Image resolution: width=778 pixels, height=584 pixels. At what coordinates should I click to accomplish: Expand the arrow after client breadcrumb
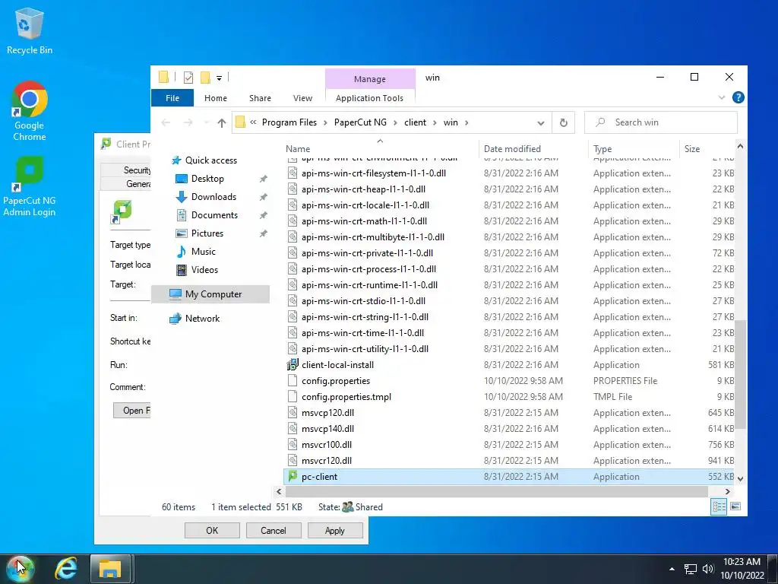pyautogui.click(x=434, y=122)
